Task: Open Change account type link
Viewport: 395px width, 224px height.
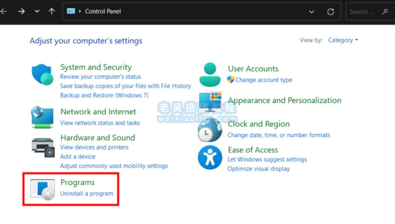Action: pos(264,80)
